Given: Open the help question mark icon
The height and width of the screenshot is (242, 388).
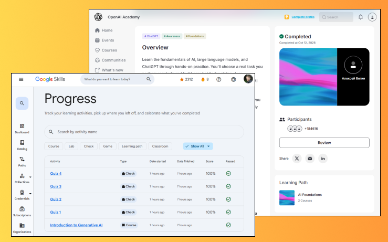Looking at the screenshot, I should [x=219, y=79].
